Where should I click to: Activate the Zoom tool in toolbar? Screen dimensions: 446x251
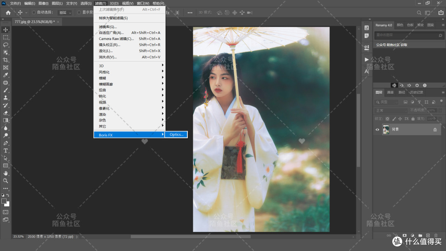6,181
